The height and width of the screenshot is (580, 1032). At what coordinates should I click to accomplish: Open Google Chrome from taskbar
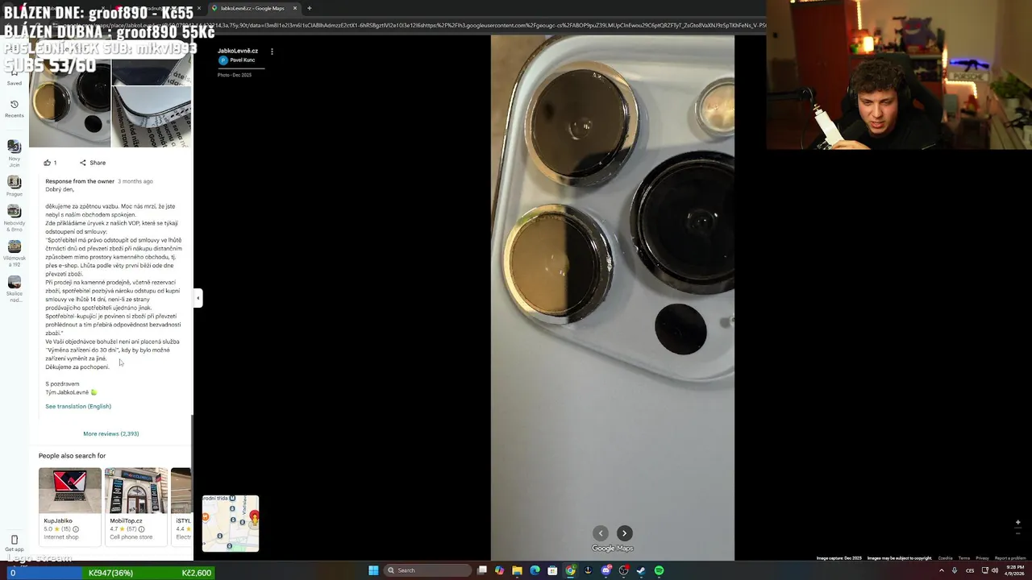pyautogui.click(x=570, y=570)
